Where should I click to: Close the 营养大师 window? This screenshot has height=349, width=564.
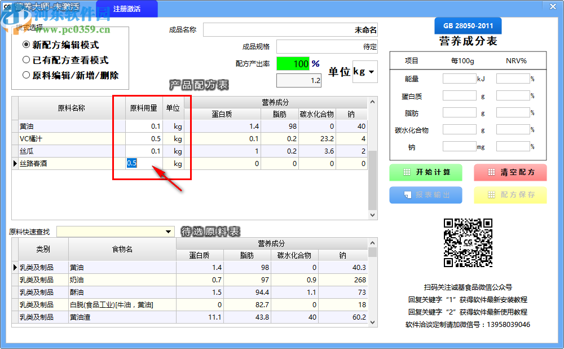point(553,6)
